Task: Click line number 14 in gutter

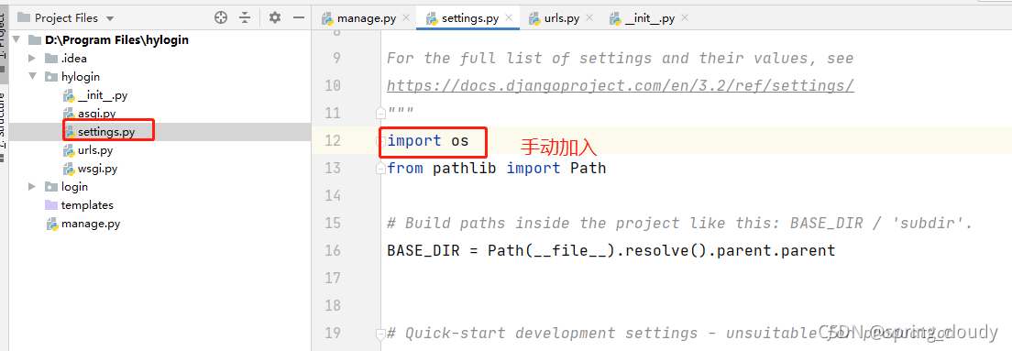Action: coord(333,195)
